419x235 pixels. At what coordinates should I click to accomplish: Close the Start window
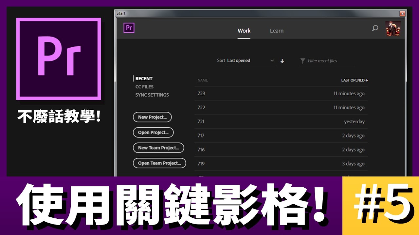pyautogui.click(x=402, y=13)
